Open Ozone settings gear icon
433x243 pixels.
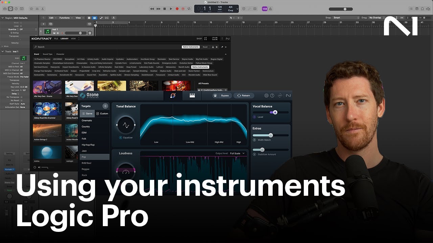click(266, 96)
